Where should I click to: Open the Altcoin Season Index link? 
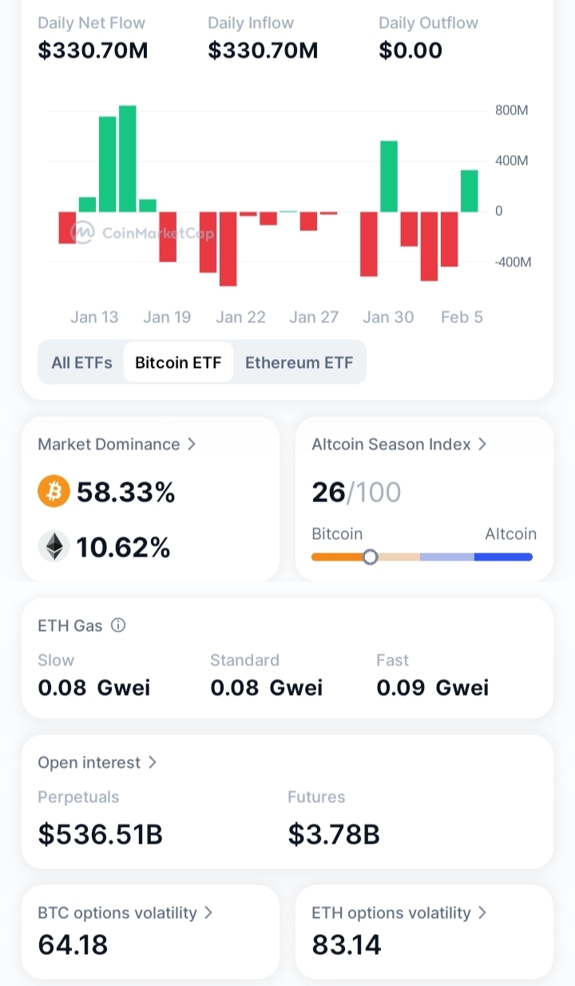point(391,444)
